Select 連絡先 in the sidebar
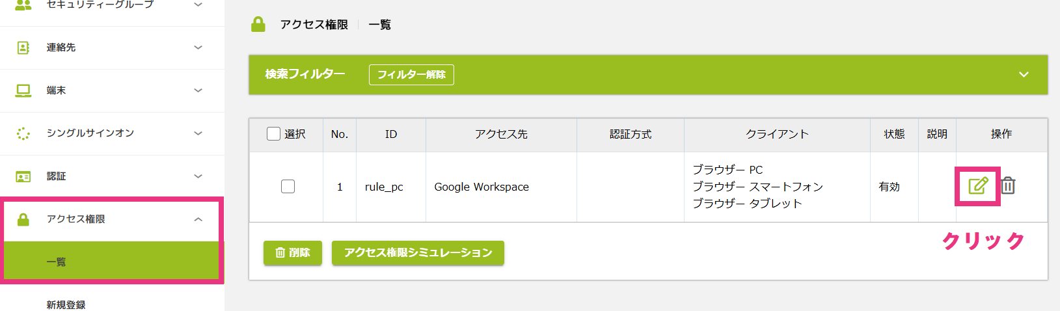 (61, 47)
